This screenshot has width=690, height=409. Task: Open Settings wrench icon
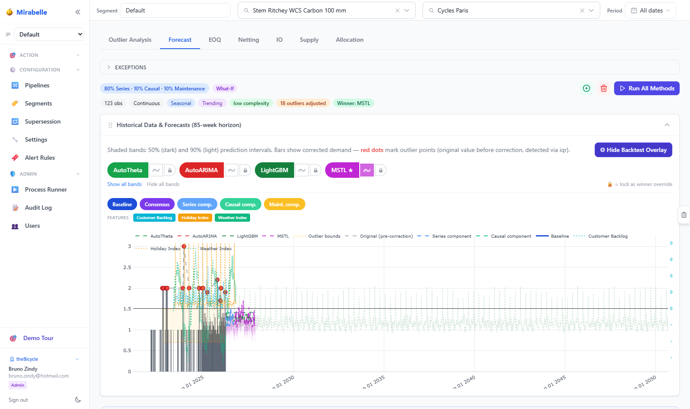coord(15,139)
